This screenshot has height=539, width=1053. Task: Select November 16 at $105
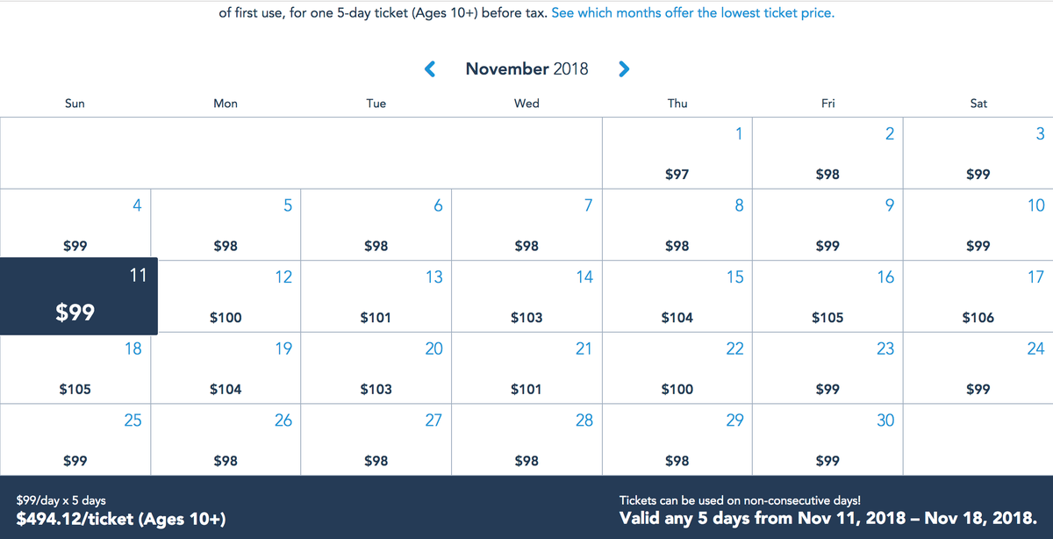(827, 297)
